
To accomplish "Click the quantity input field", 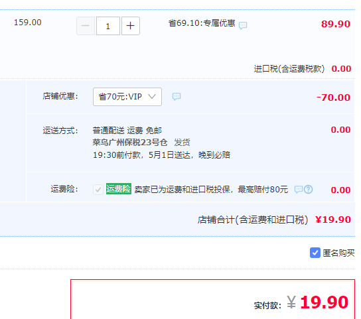I will point(108,26).
